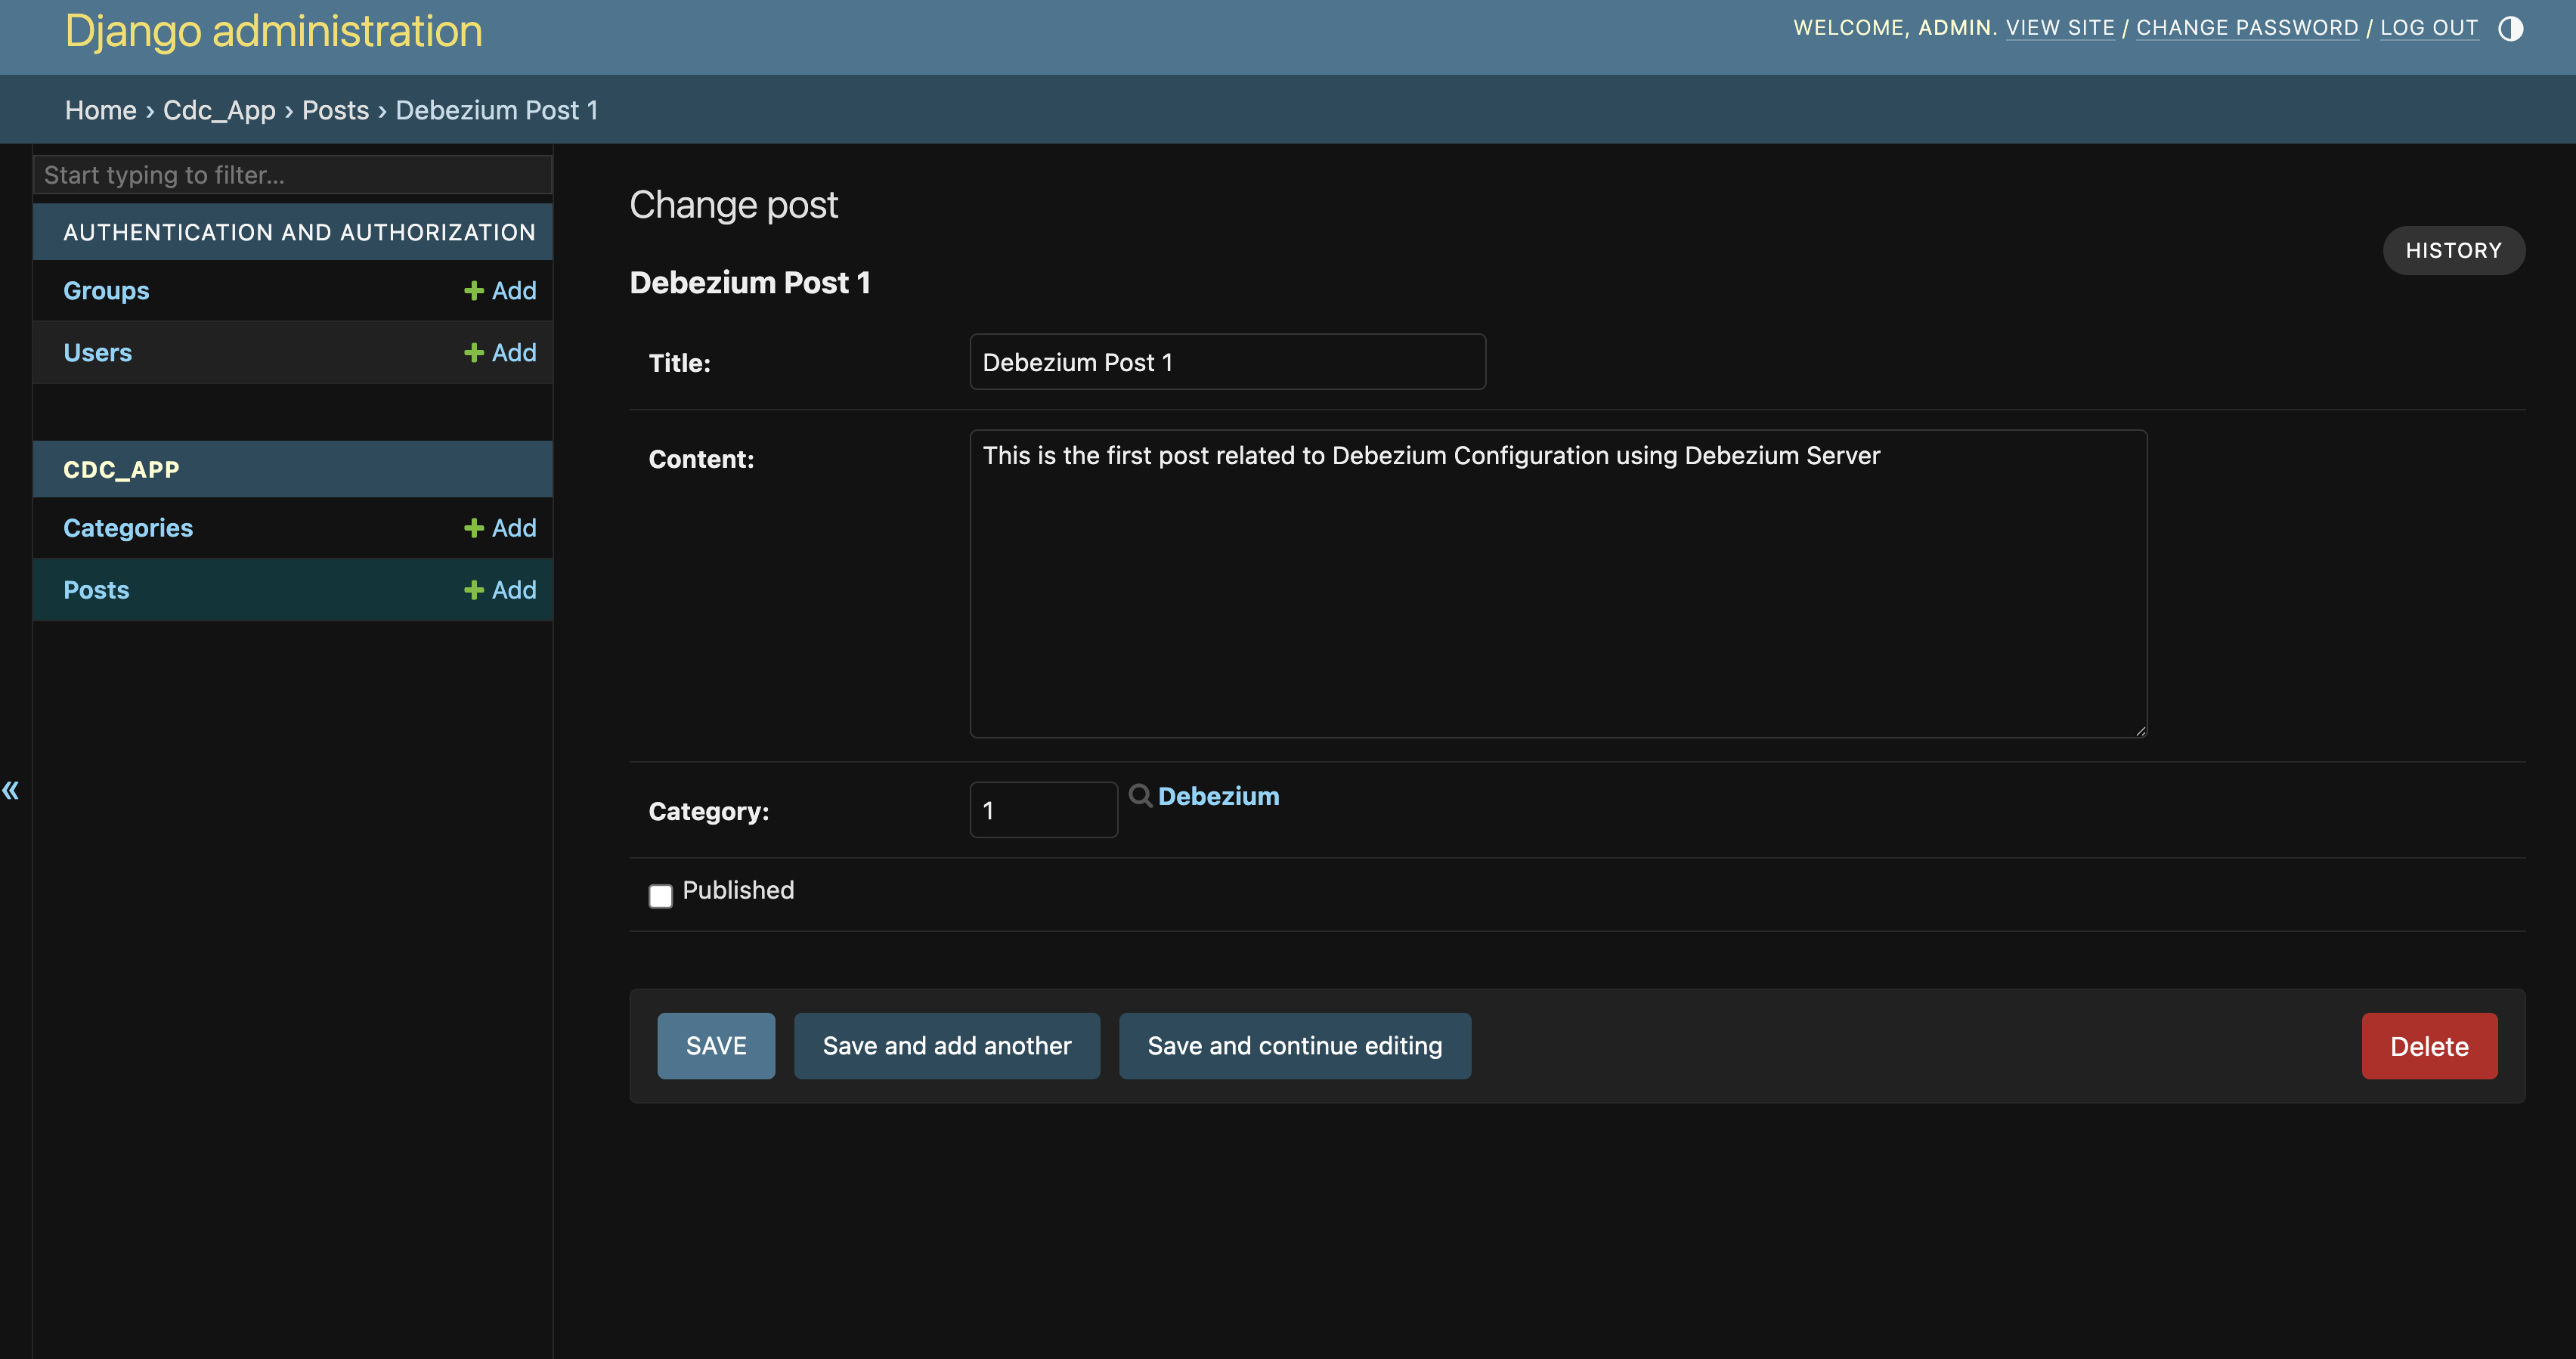Open the CDC_APP section header
The height and width of the screenshot is (1359, 2576).
click(121, 469)
